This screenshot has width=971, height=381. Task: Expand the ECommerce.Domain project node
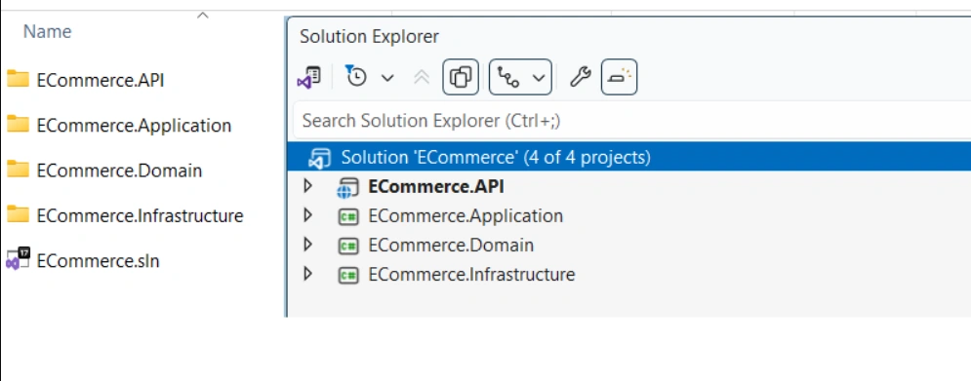click(307, 245)
